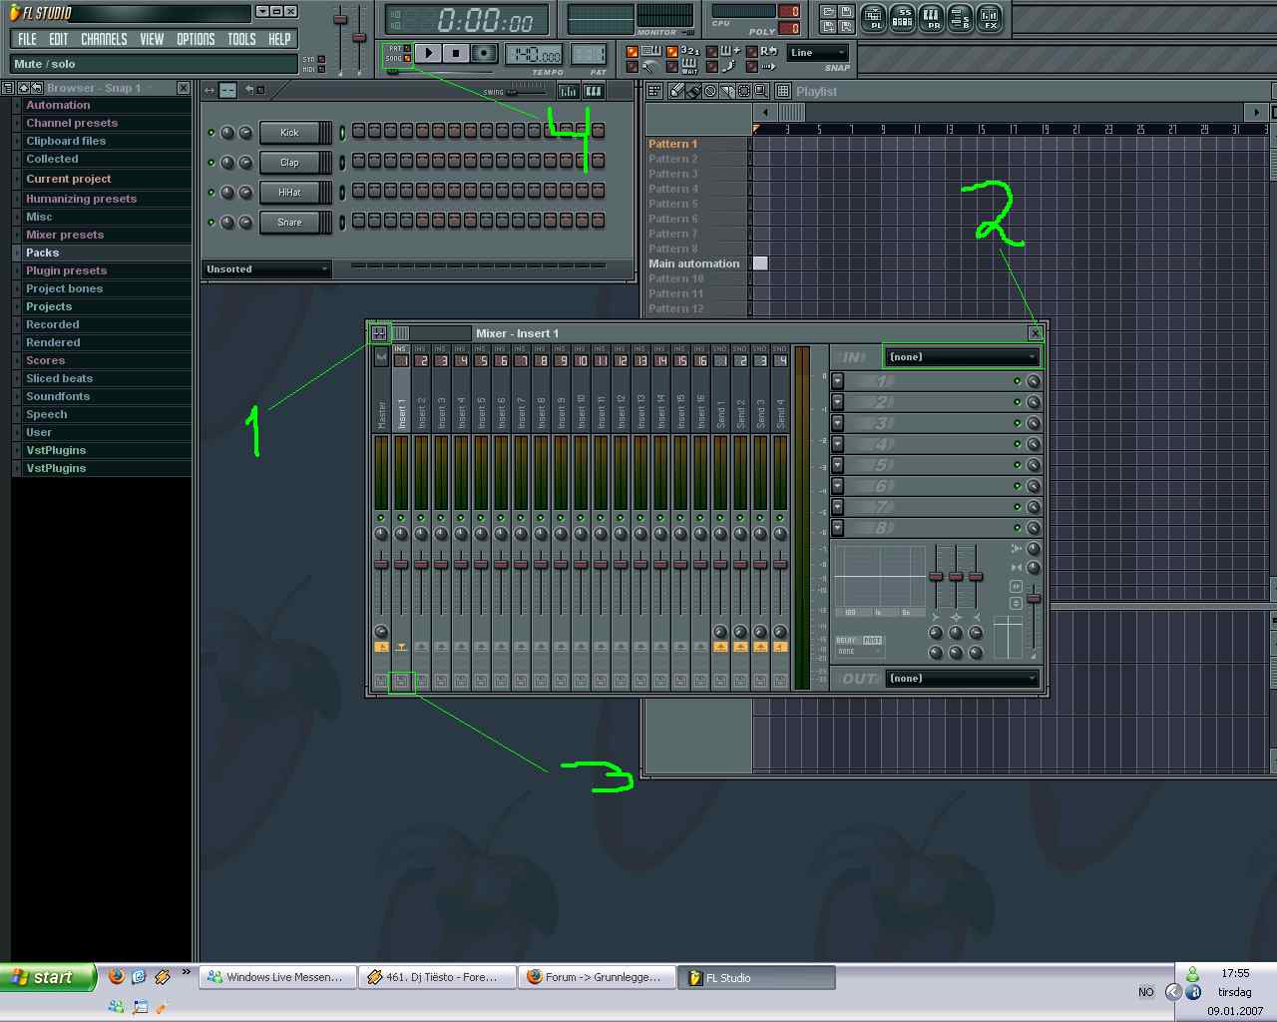Select the Select tool in Playlist toolbar

(744, 91)
